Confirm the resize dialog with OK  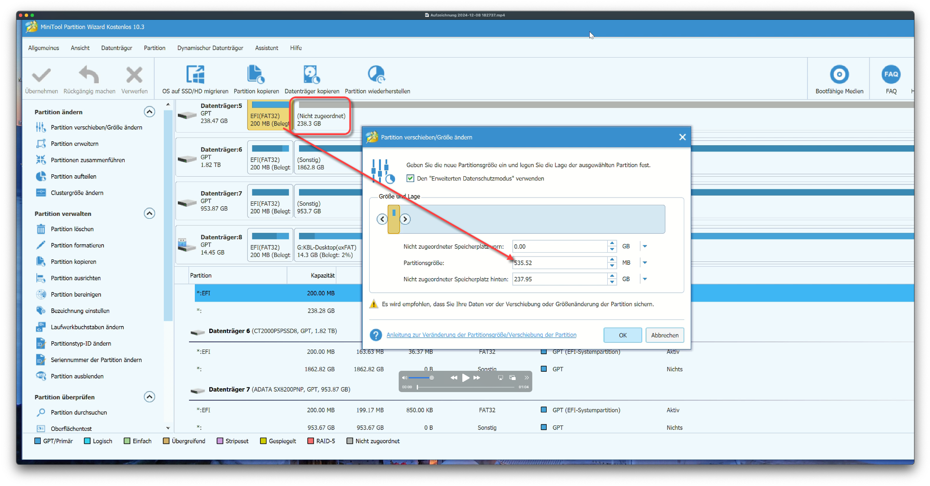623,335
